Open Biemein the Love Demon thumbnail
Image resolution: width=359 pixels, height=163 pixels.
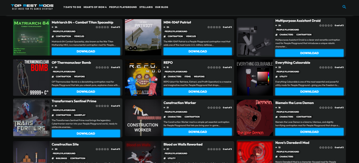pos(255,118)
